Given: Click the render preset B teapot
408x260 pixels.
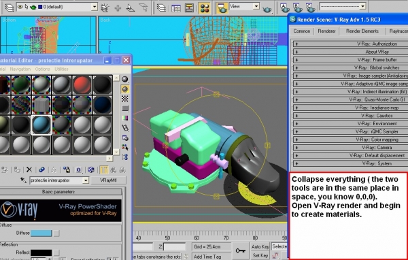Looking at the screenshot, I should (297, 7).
